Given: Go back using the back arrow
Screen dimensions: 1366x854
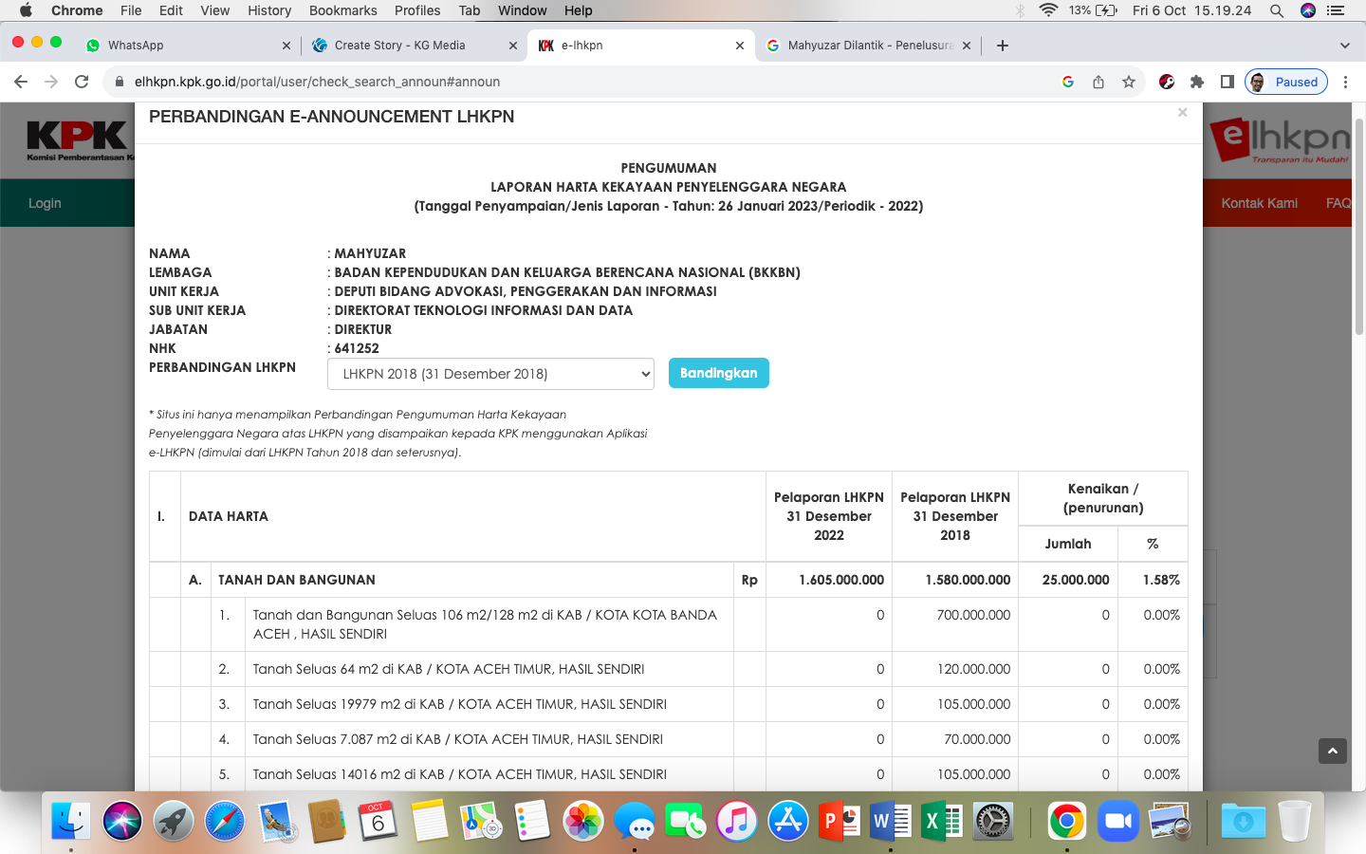Looking at the screenshot, I should point(21,82).
